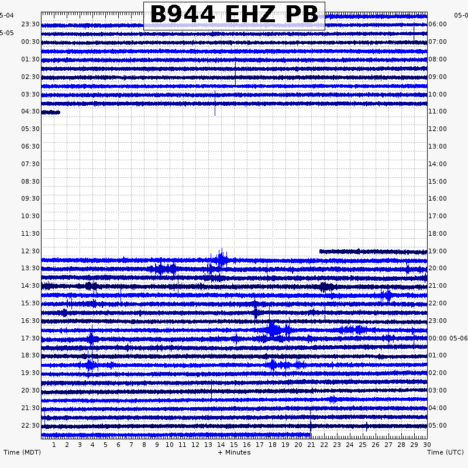Click the 00:00 05-06 date label
The height and width of the screenshot is (468, 468).
(448, 338)
